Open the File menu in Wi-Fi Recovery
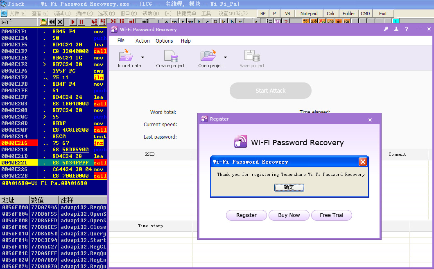Image resolution: width=434 pixels, height=269 pixels. pos(121,41)
